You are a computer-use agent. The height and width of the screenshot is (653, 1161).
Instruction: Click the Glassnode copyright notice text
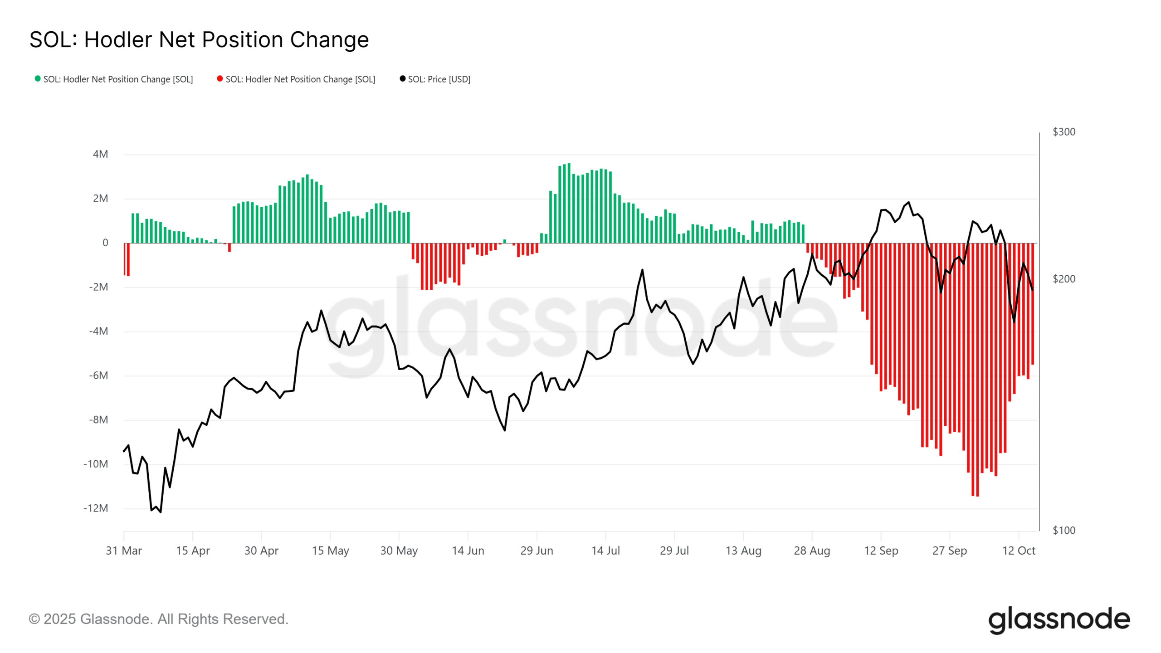159,619
